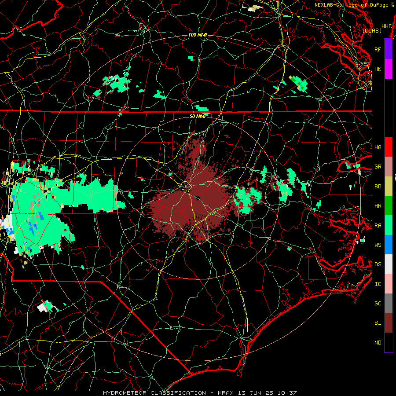The image size is (396, 396).
Task: Pick the RA bright green swatch
Action: click(389, 225)
